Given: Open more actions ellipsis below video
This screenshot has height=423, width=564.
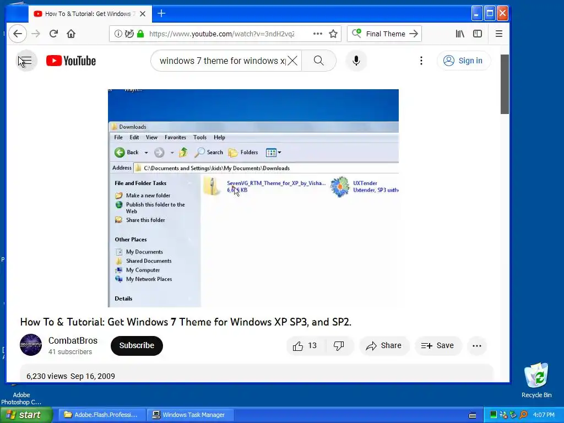Looking at the screenshot, I should coord(477,346).
